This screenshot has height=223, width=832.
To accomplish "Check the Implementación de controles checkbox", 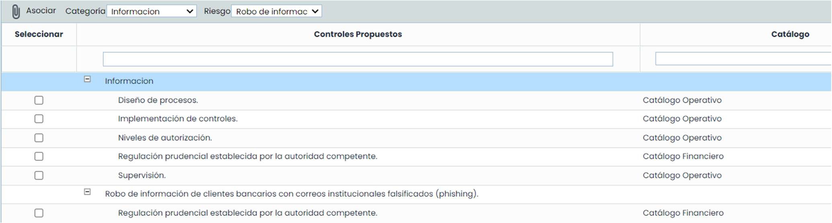I will [x=39, y=119].
